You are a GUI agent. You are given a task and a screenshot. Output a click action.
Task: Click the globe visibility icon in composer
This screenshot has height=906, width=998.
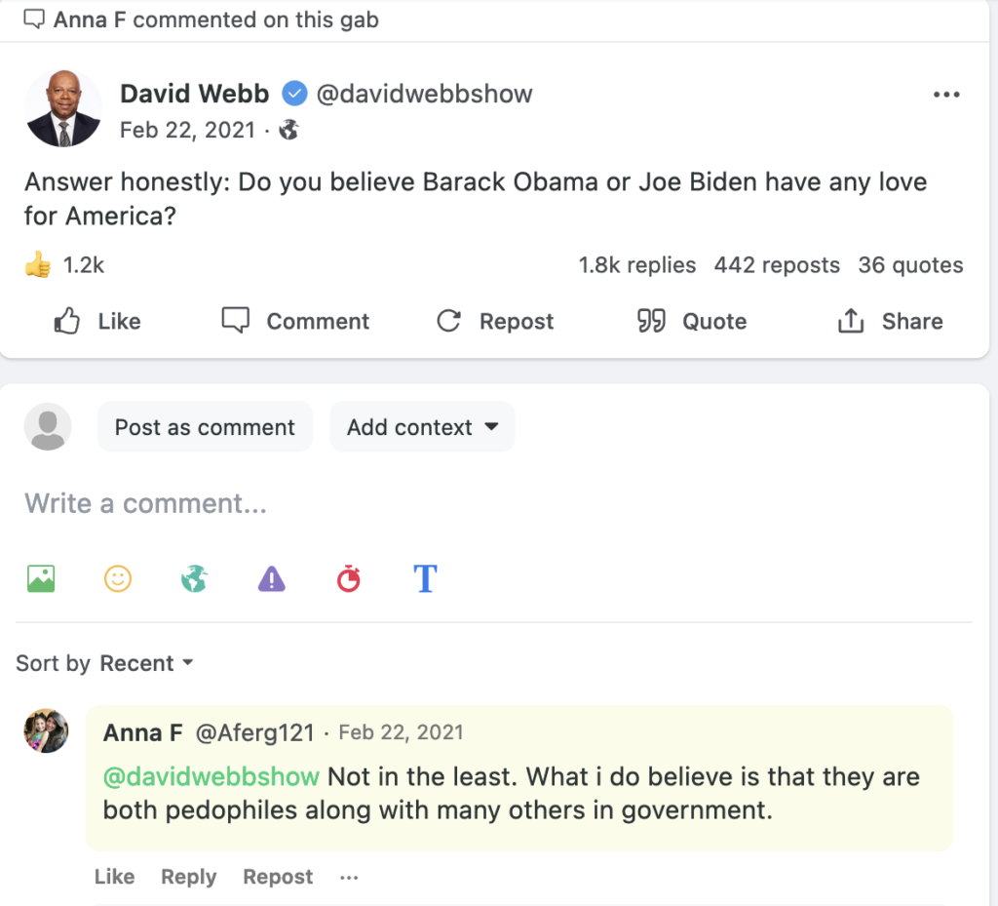tap(195, 579)
